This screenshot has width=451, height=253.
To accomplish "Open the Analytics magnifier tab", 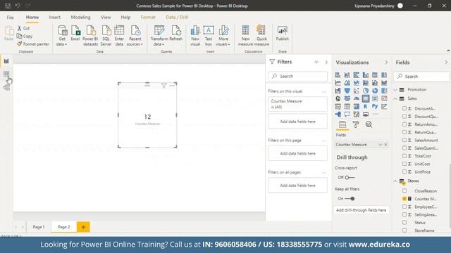I will coord(369,124).
